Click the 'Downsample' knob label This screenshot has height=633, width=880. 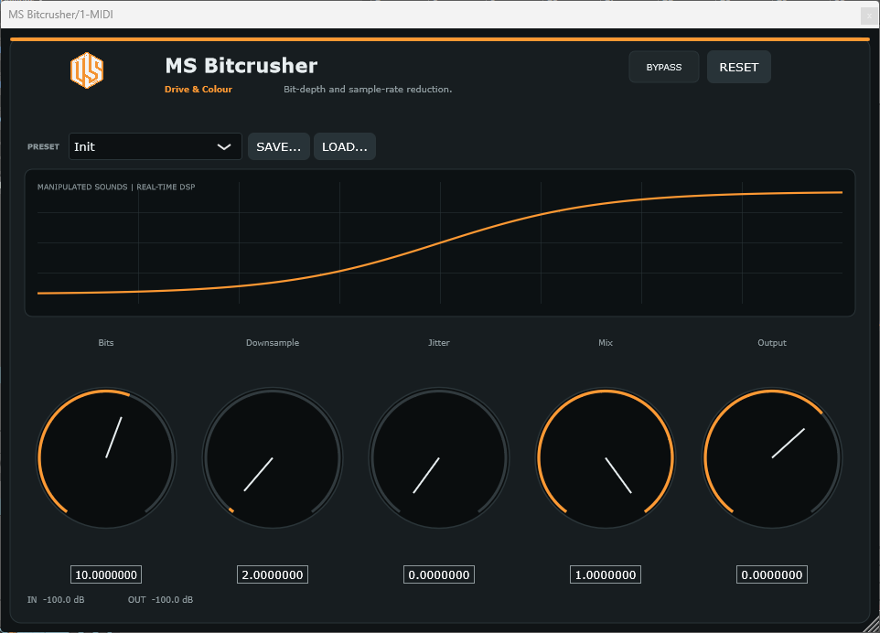(273, 343)
